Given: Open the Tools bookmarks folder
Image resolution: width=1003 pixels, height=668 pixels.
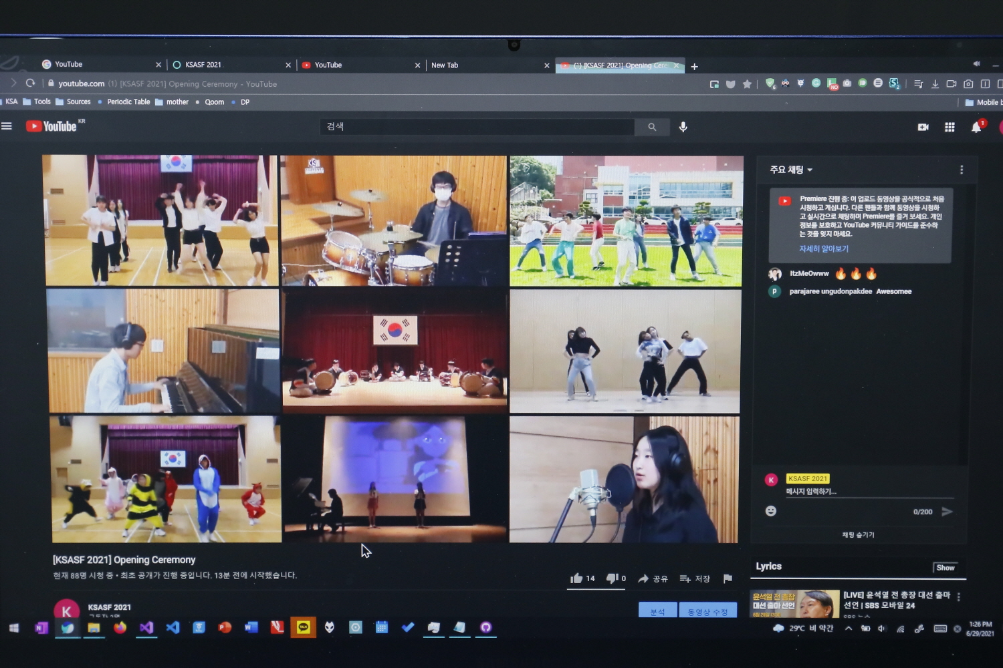Looking at the screenshot, I should pyautogui.click(x=37, y=102).
